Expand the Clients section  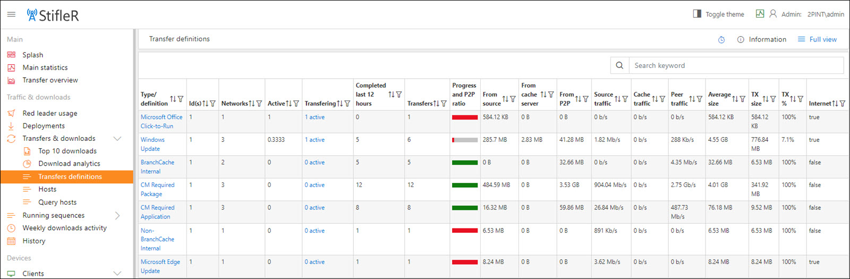pos(117,274)
